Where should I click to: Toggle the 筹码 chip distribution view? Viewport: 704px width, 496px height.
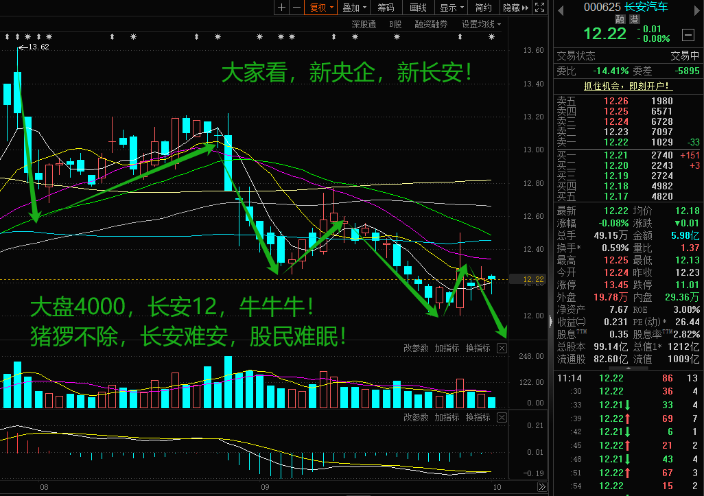click(x=386, y=7)
